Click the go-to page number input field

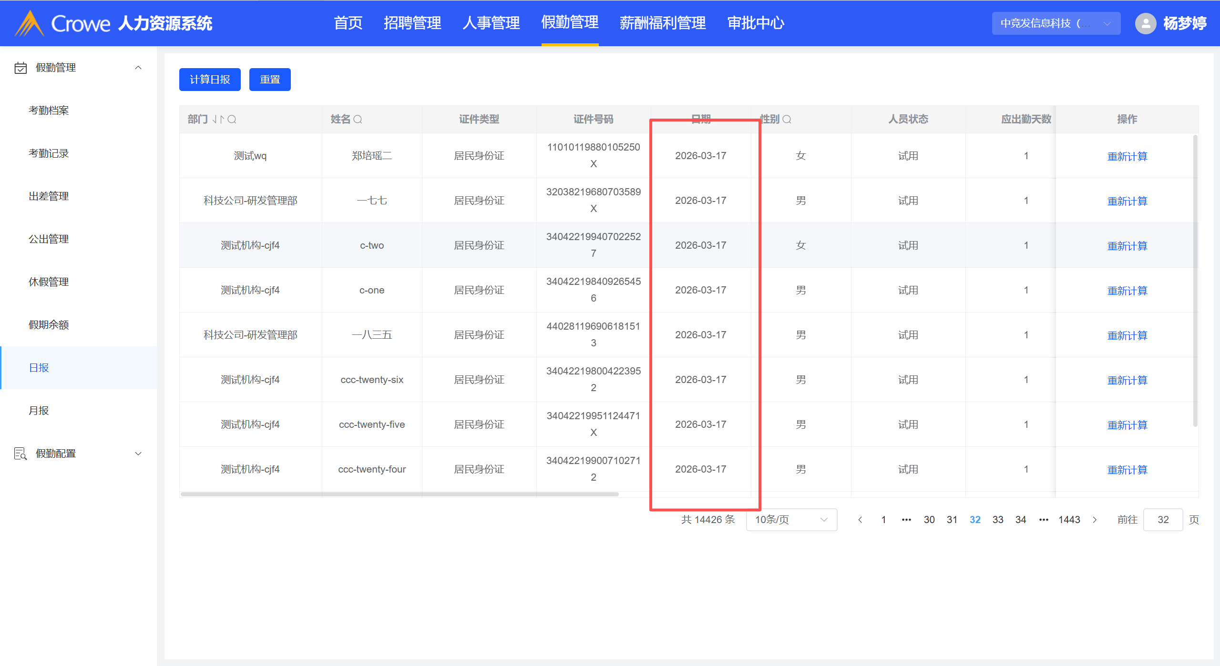coord(1162,520)
